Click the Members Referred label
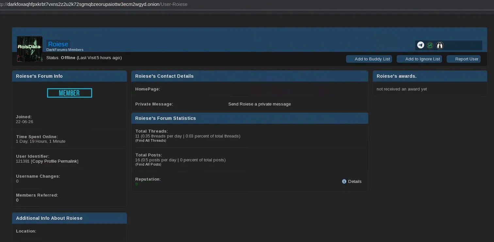494x242 pixels. (37, 195)
